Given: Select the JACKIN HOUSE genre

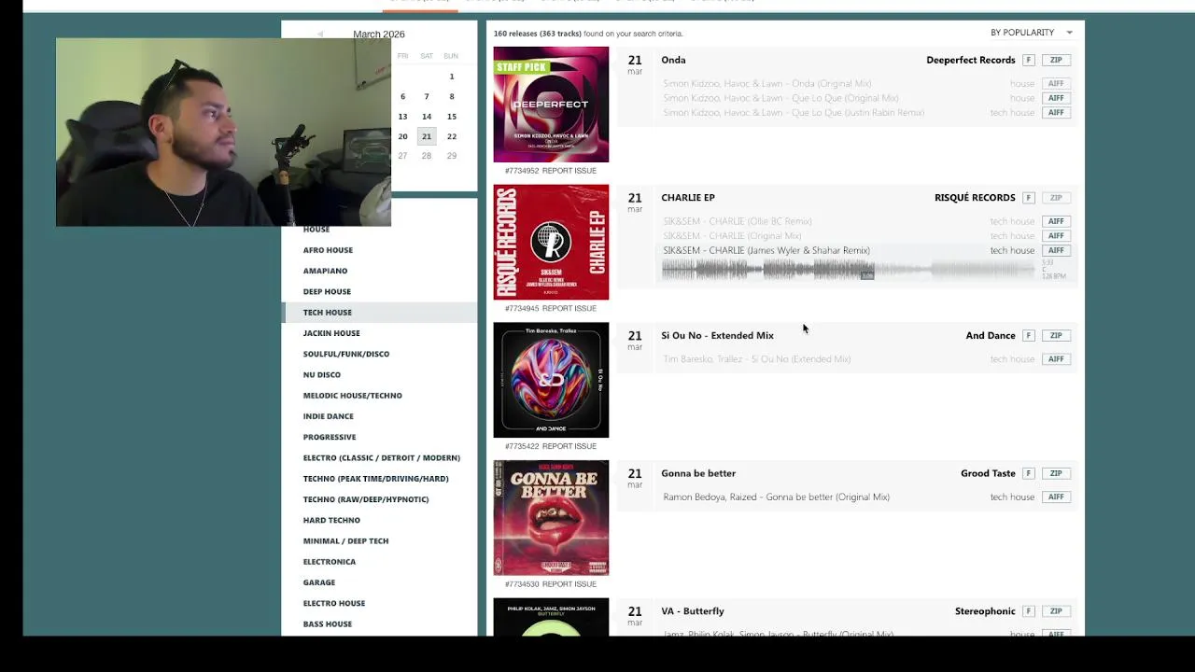Looking at the screenshot, I should pos(331,333).
